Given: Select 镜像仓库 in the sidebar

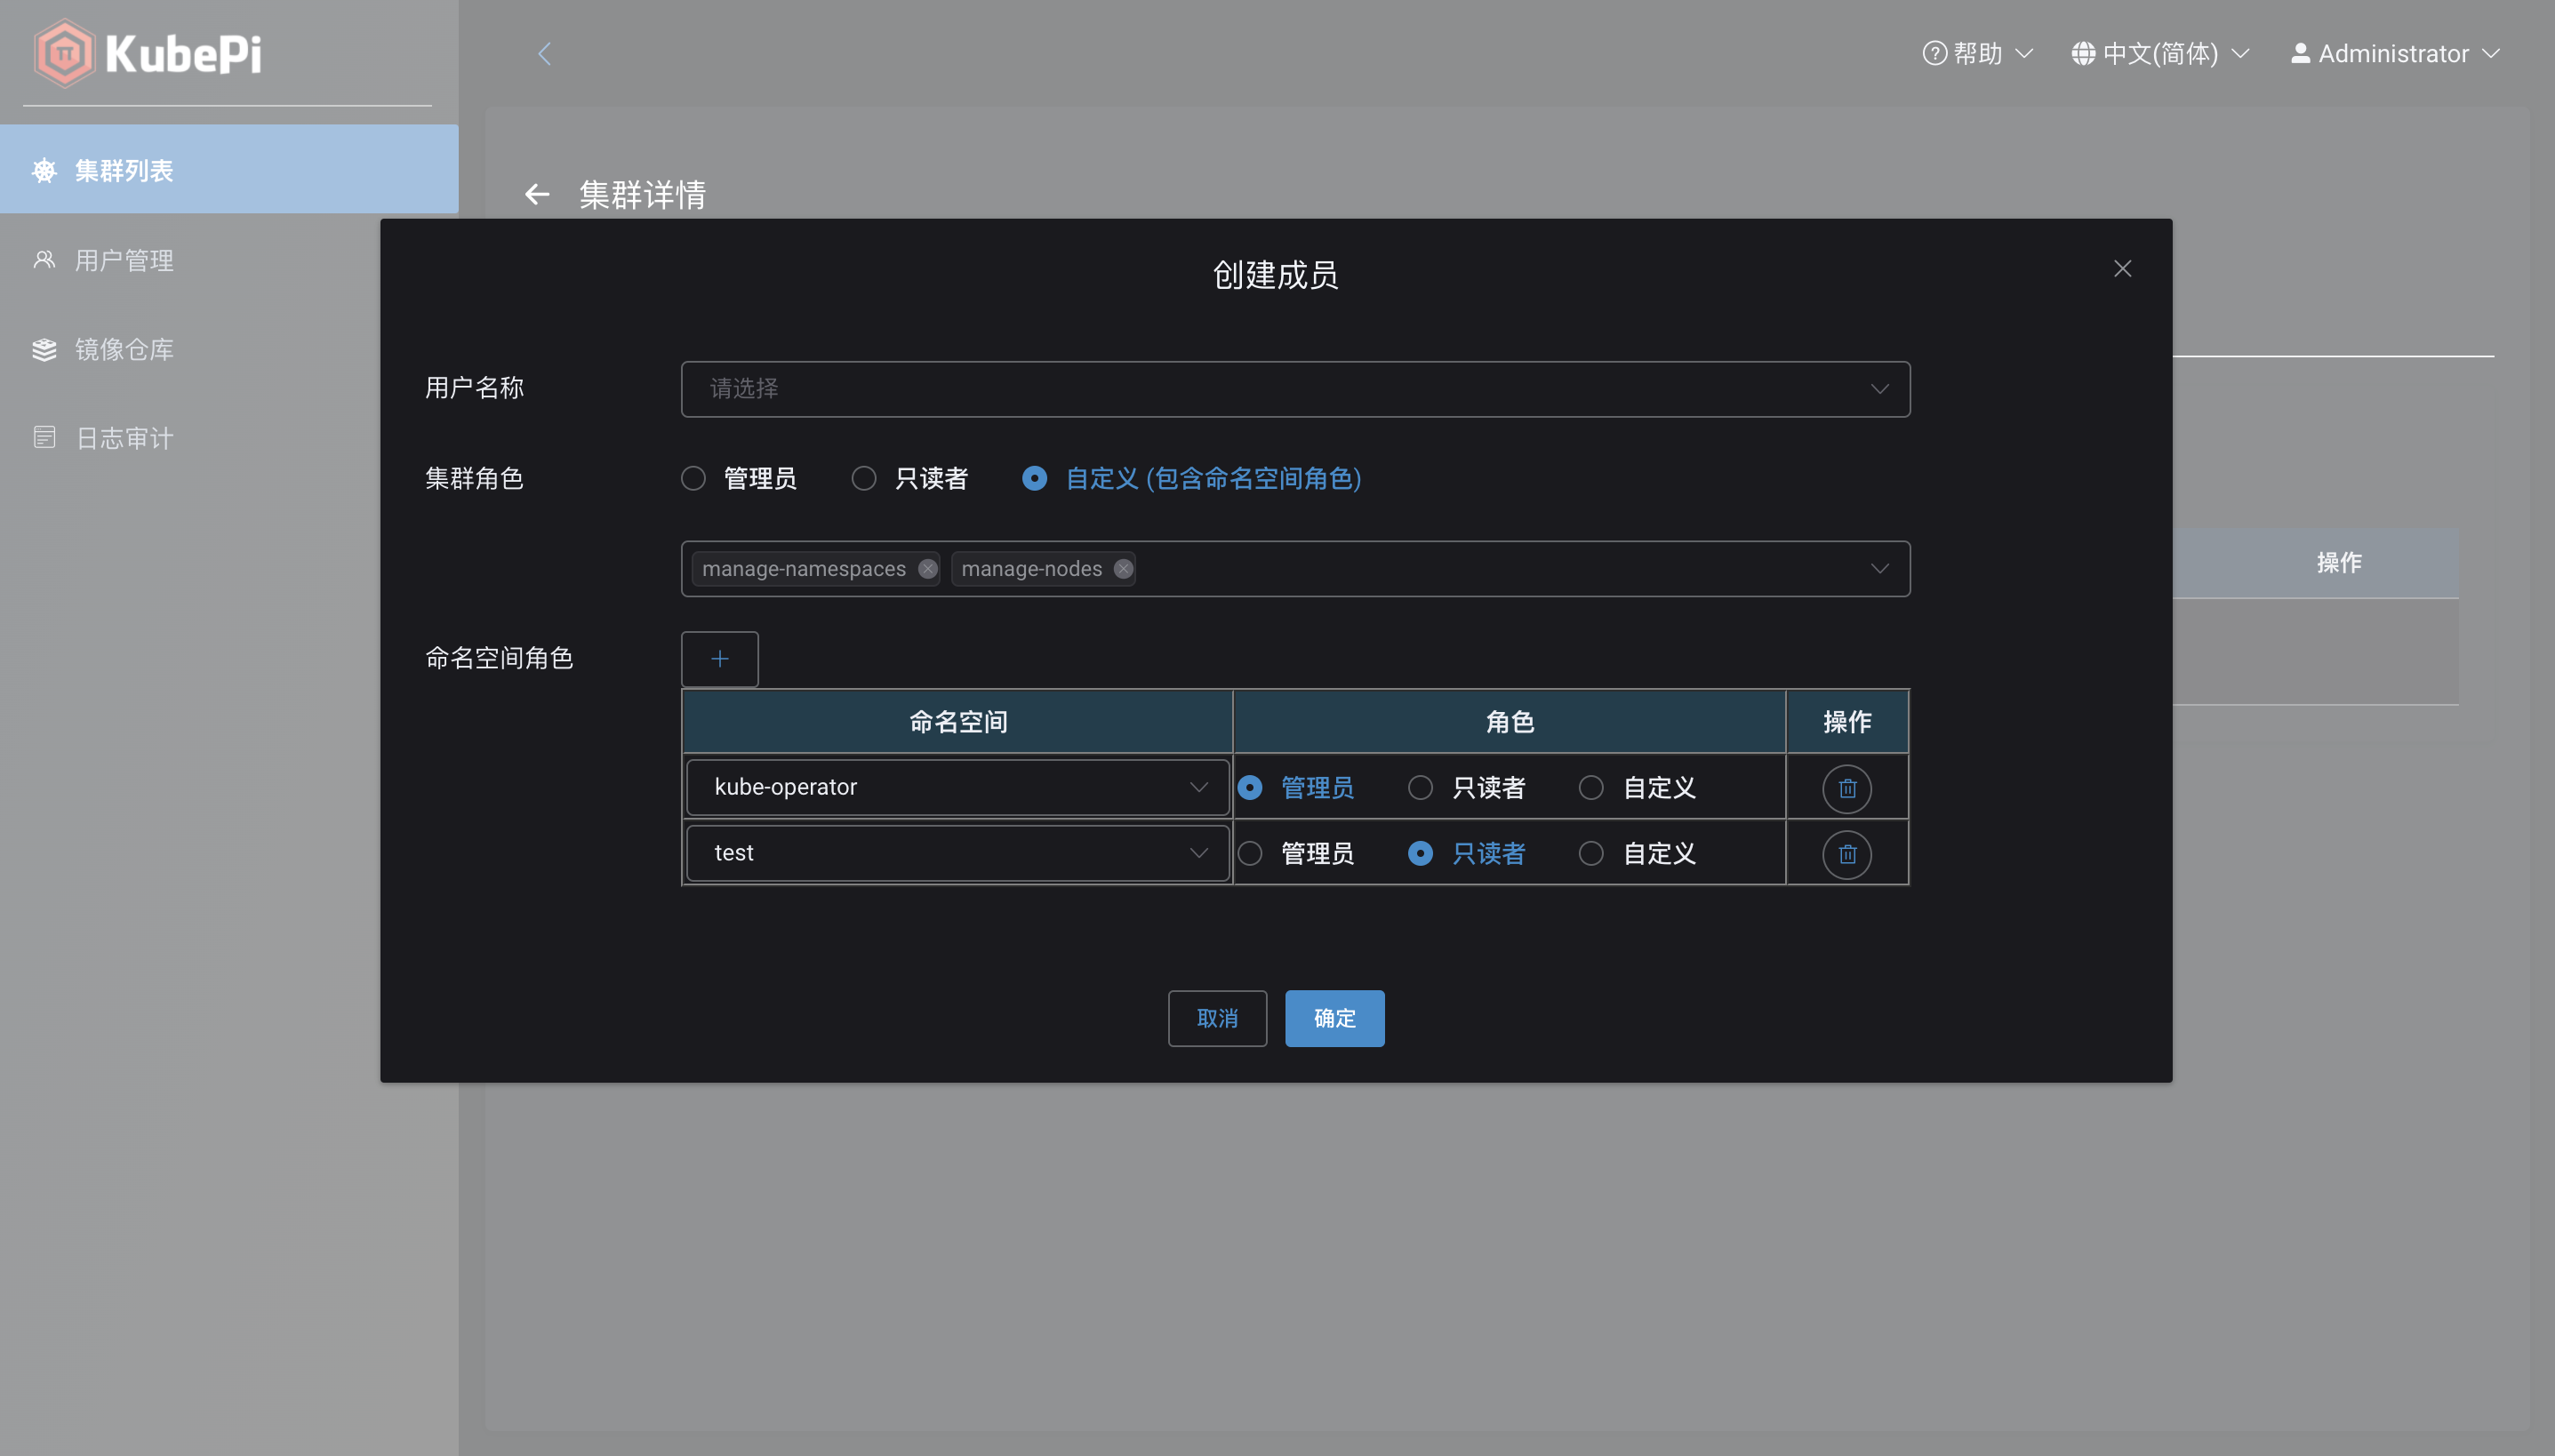Looking at the screenshot, I should (x=125, y=349).
